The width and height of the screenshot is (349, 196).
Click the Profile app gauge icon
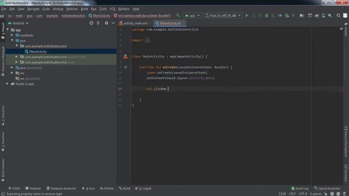click(280, 16)
